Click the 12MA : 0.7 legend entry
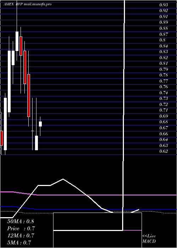The height and width of the screenshot is (248, 177). [21, 236]
